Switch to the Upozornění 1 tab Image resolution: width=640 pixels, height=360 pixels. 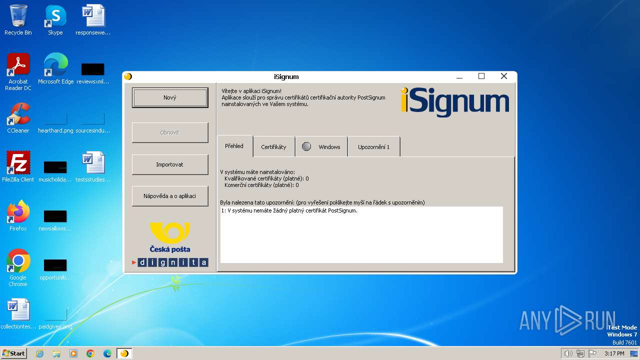(x=374, y=147)
